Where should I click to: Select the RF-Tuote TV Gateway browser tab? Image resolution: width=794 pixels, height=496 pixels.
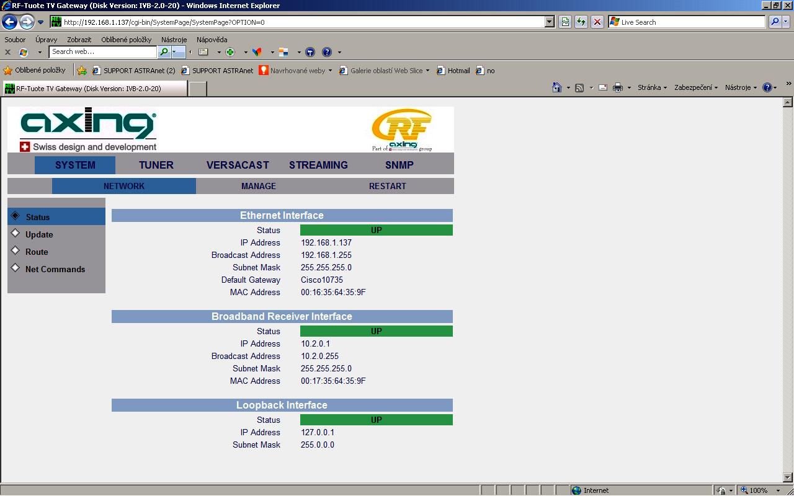click(94, 89)
